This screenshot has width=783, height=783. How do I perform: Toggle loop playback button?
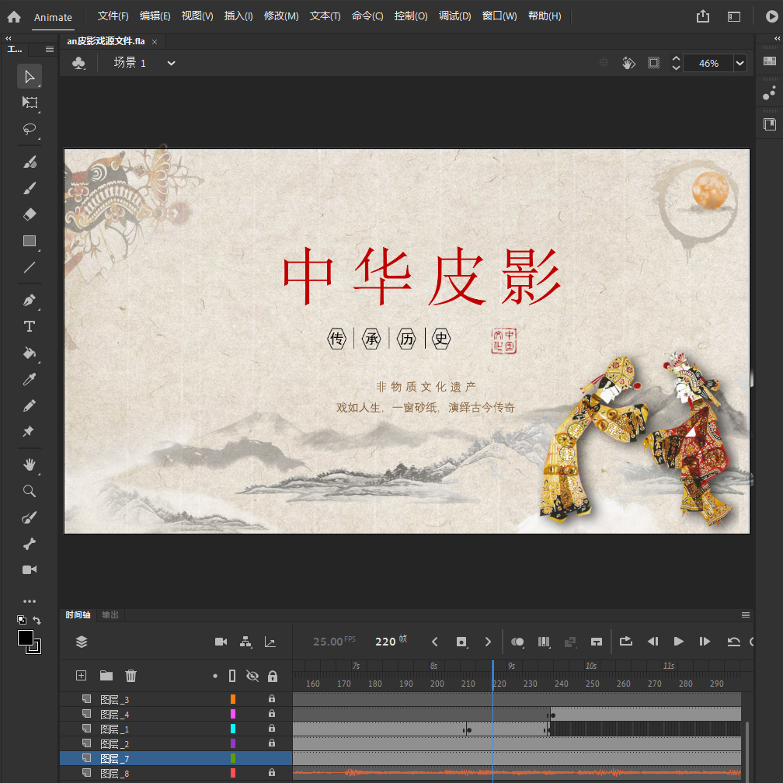(x=626, y=641)
